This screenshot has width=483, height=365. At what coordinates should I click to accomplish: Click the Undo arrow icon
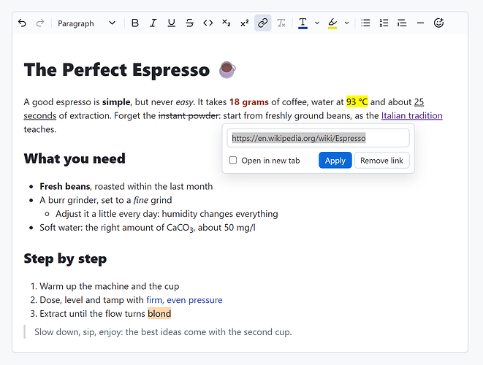click(22, 23)
